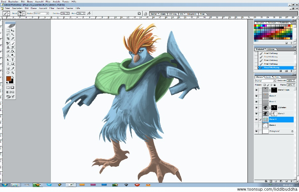The width and height of the screenshot is (299, 192).
Task: Select the Clone Stamp tool
Action: 8,47
